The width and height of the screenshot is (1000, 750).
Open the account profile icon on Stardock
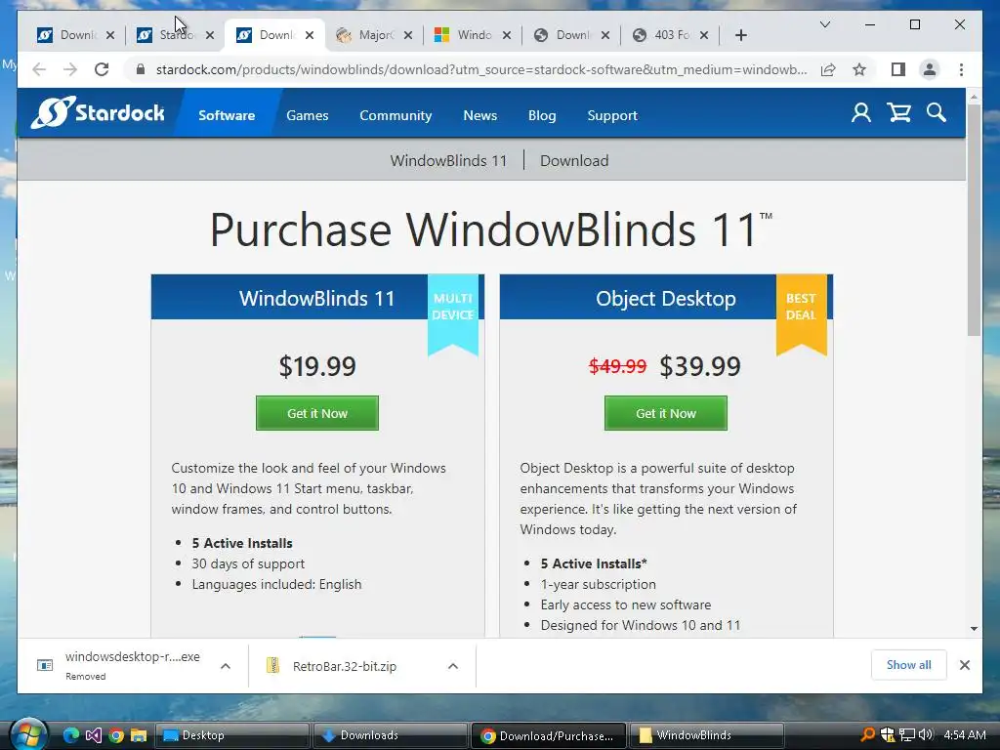861,113
